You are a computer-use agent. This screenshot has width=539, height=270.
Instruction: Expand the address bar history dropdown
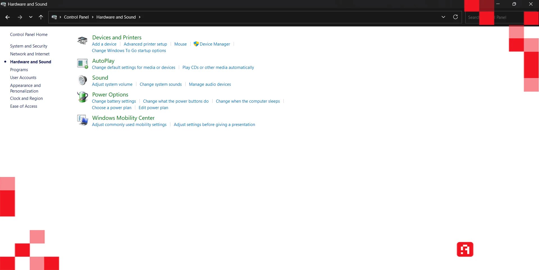(x=443, y=17)
